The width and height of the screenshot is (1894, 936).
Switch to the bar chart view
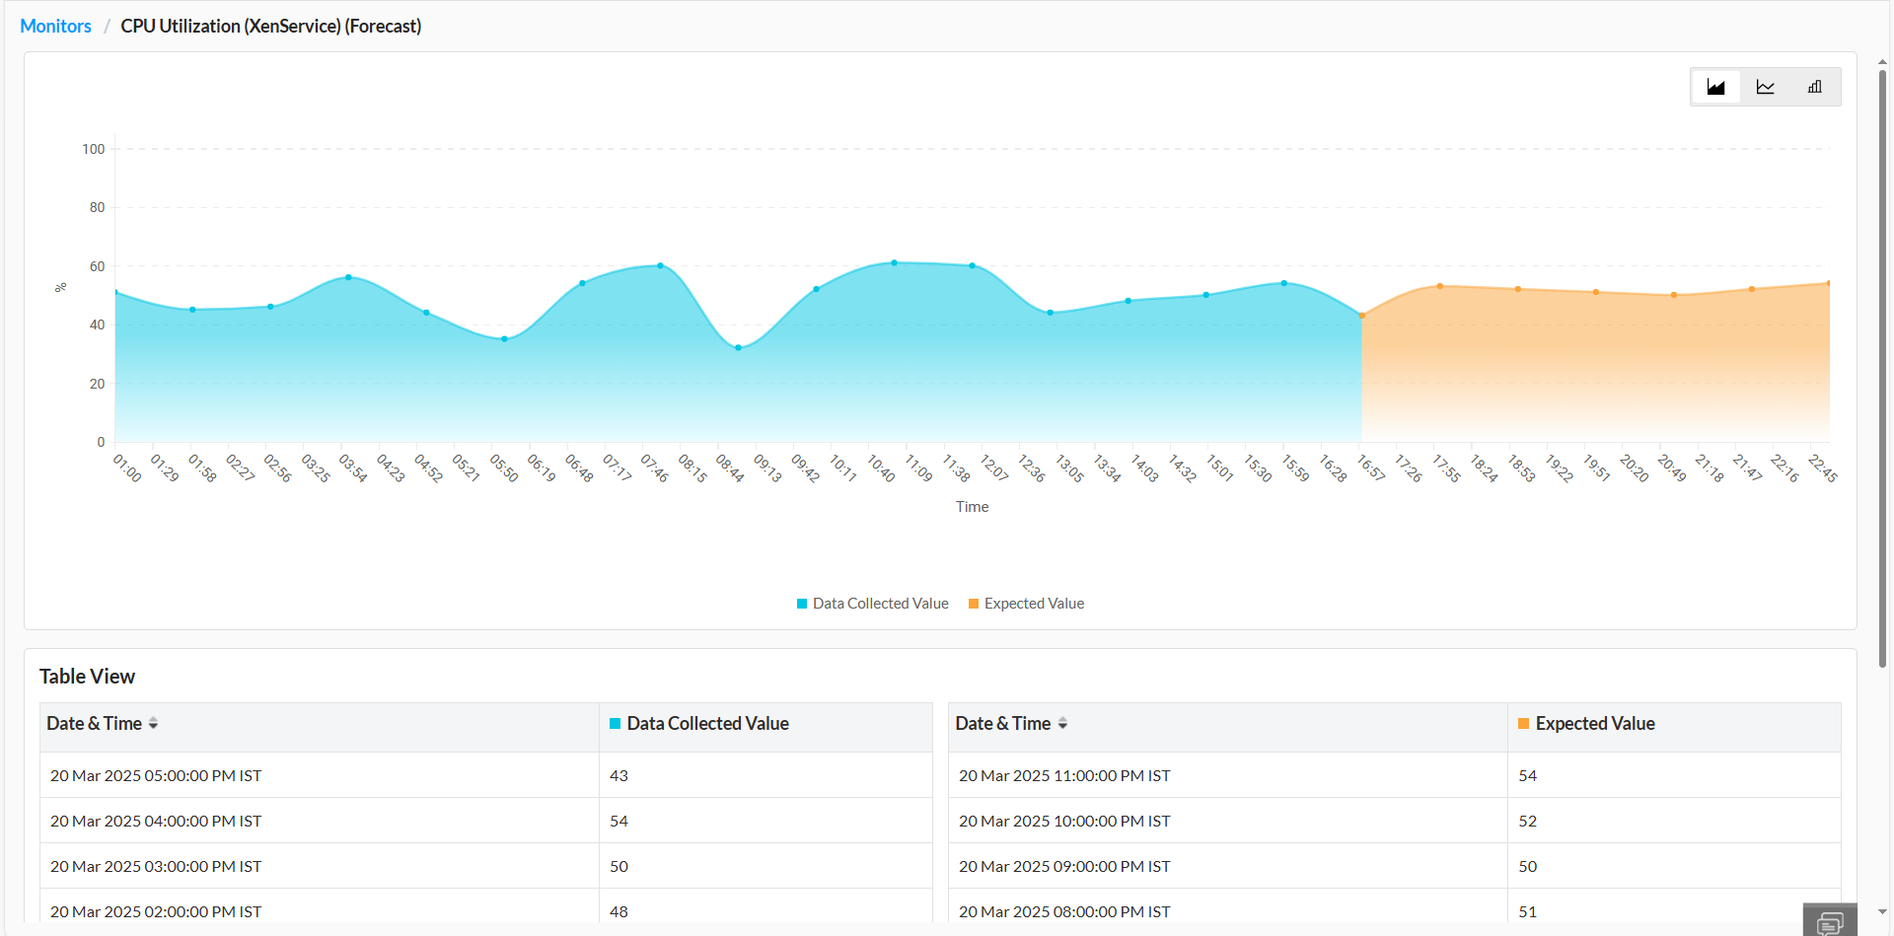point(1814,87)
